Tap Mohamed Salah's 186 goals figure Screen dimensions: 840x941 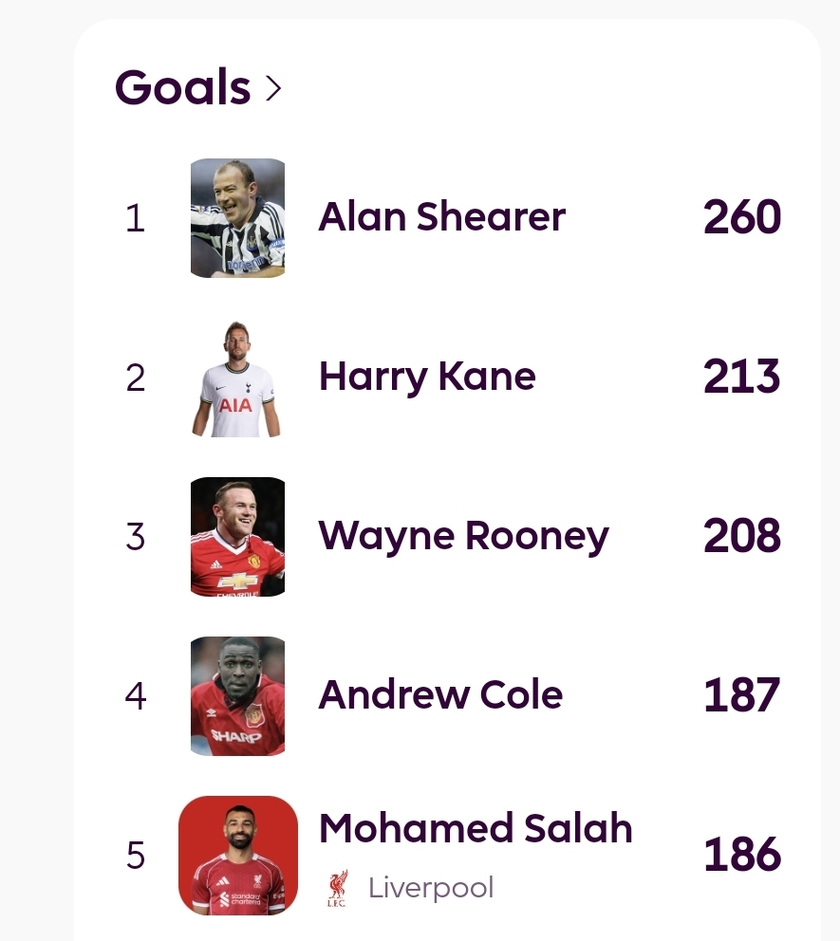742,855
